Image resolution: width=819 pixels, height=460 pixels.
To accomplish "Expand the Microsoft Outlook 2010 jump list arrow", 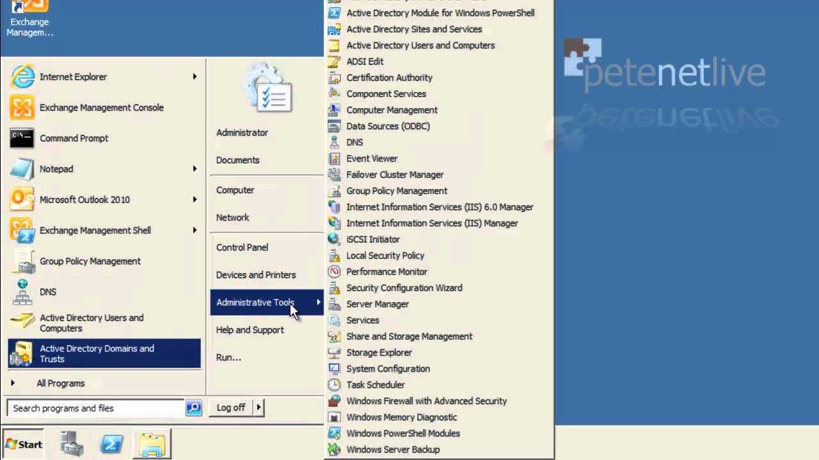I will point(195,199).
